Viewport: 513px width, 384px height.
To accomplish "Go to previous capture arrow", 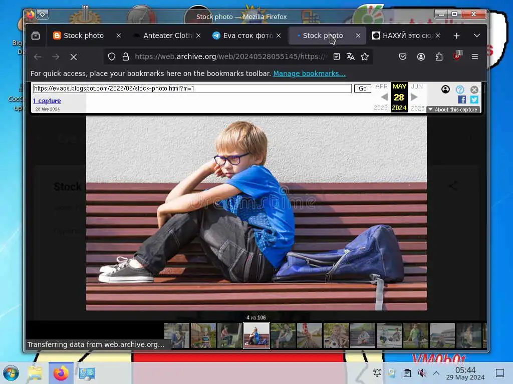I will pos(384,97).
